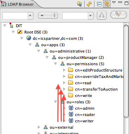Expand the ou=external node
The width and height of the screenshot is (129, 134).
(x=39, y=127)
